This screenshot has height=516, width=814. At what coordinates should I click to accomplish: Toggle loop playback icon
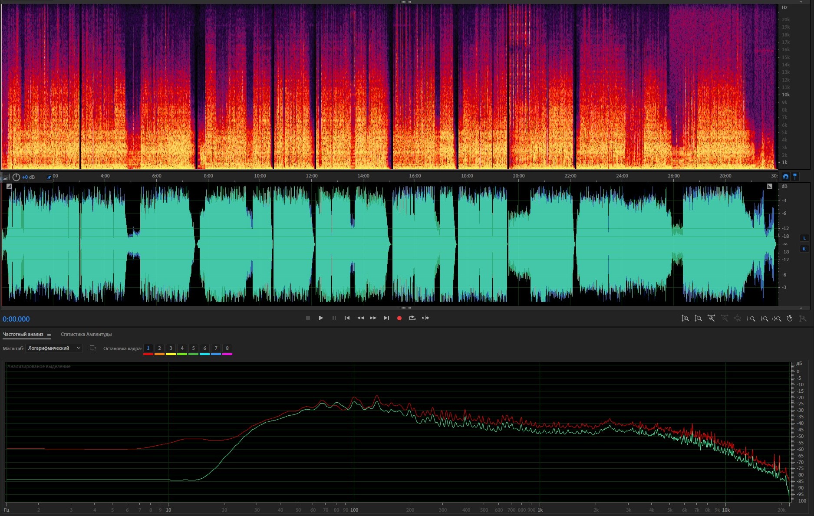(412, 318)
